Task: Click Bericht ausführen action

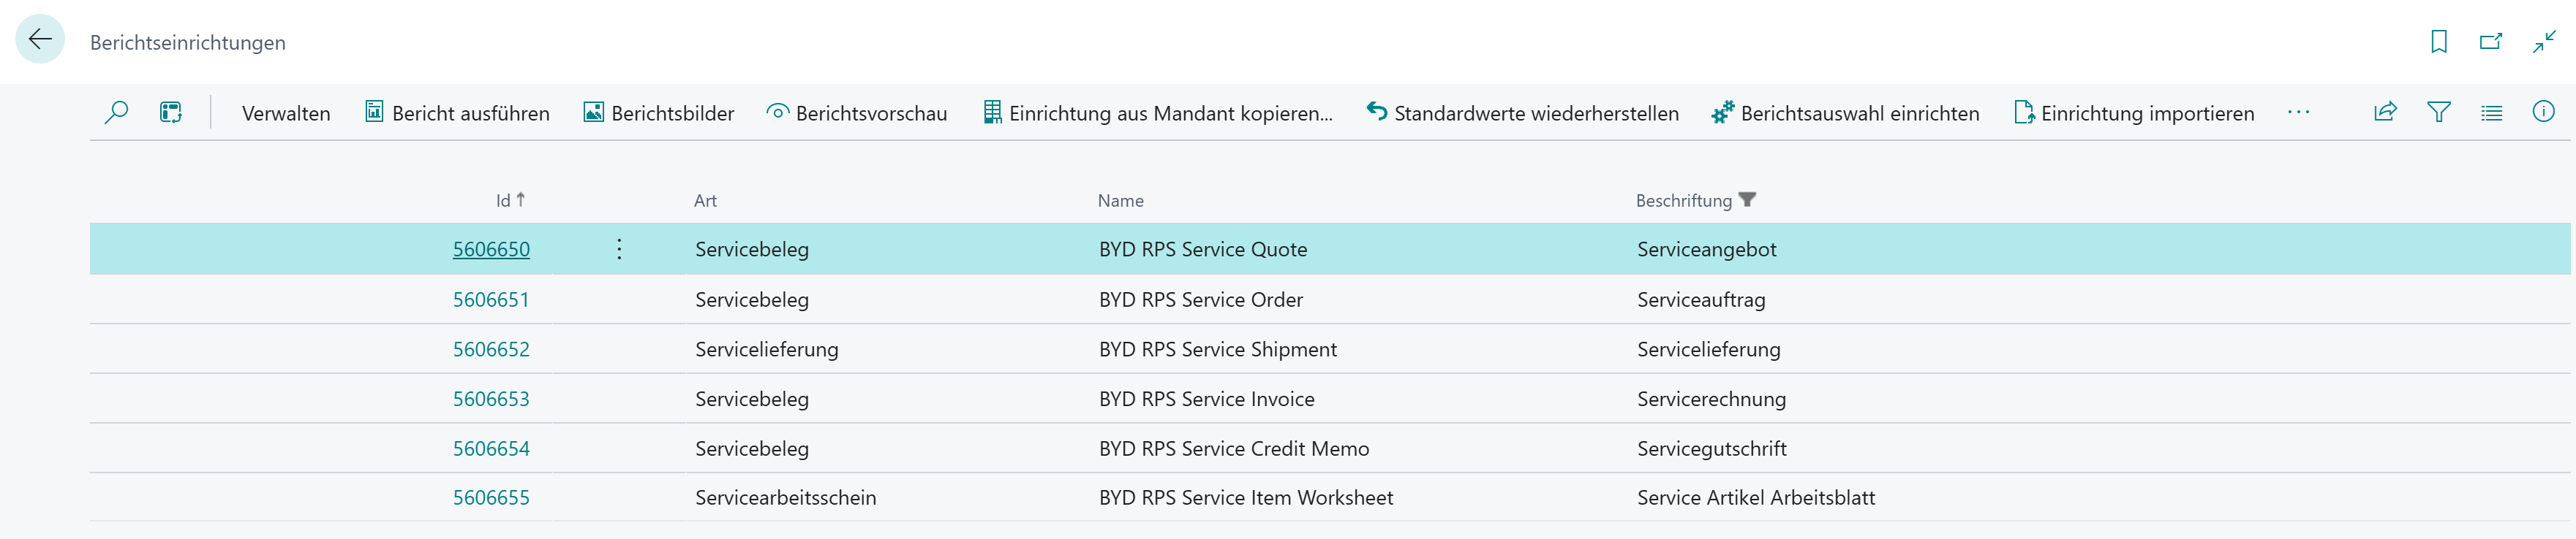Action: pyautogui.click(x=457, y=114)
